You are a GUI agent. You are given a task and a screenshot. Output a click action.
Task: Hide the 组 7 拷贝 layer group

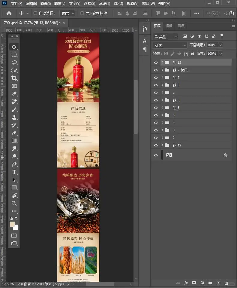[x=156, y=70]
